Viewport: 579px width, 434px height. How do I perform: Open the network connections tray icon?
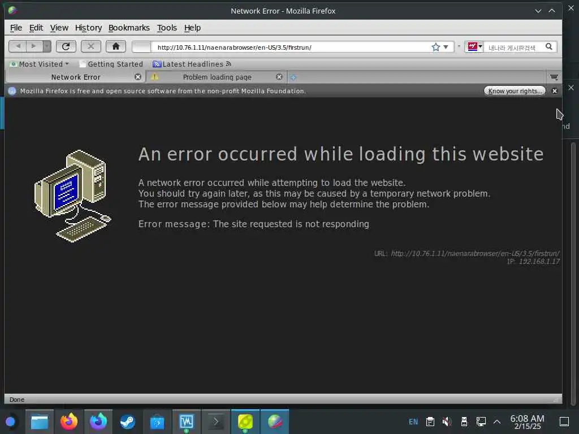tap(481, 422)
